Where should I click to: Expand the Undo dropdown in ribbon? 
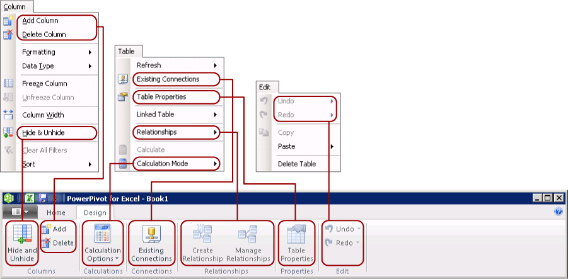(x=359, y=229)
